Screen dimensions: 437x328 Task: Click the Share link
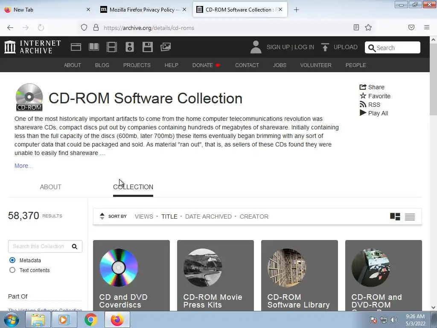coord(372,87)
